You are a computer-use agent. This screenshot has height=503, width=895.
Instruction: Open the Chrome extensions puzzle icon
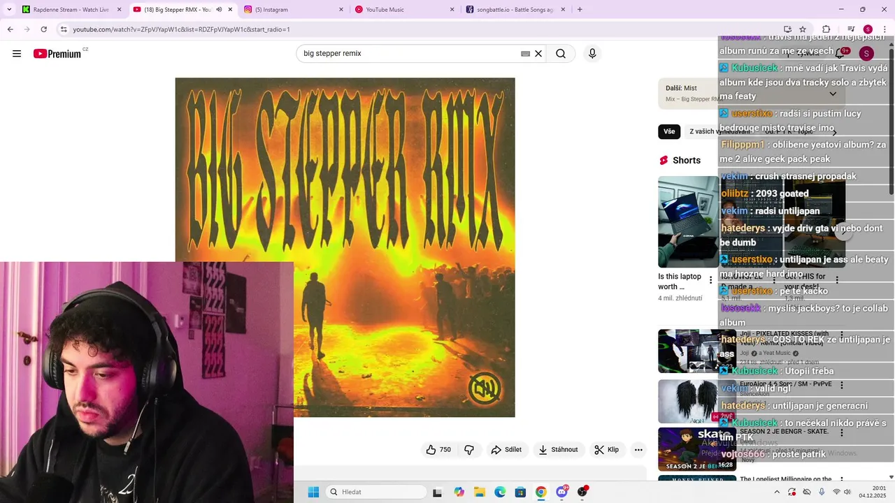pyautogui.click(x=826, y=29)
